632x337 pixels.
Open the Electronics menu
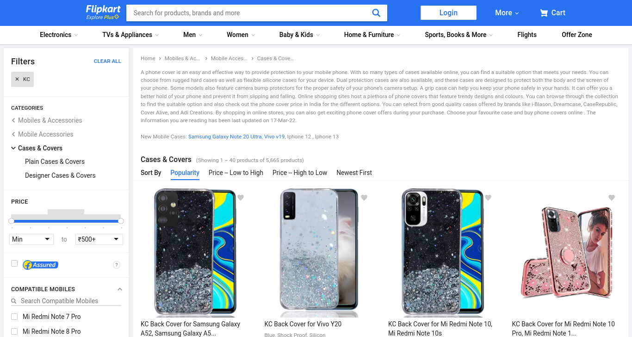(x=59, y=35)
